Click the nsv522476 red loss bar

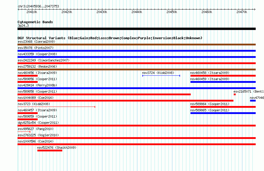50,151
